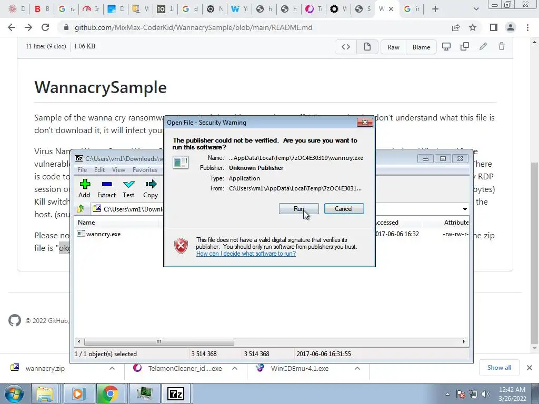Close the downloads bar
Image resolution: width=539 pixels, height=404 pixels.
530,368
